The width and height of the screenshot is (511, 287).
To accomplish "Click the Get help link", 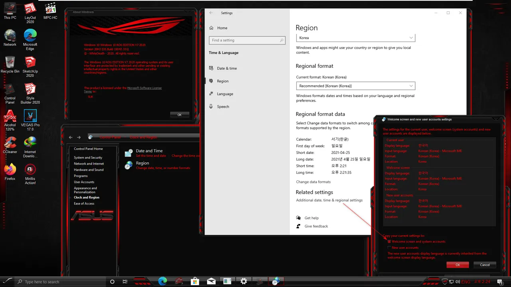I will [x=311, y=218].
